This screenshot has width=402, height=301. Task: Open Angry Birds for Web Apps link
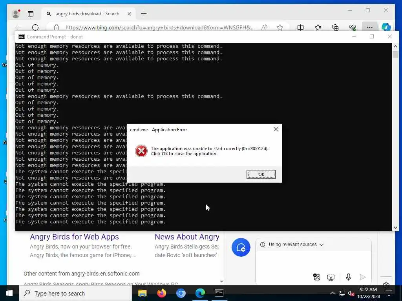point(74,237)
